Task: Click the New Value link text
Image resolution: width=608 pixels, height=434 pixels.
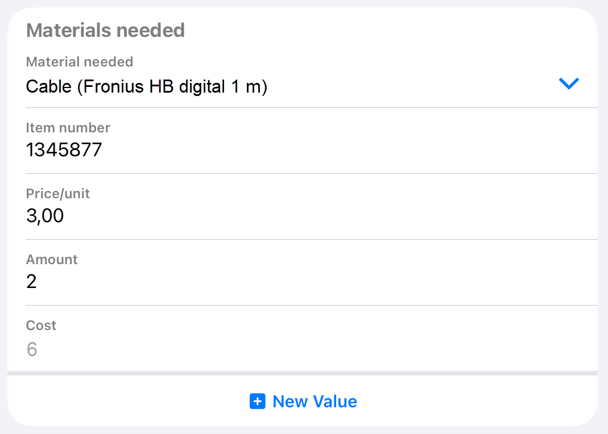Action: point(315,402)
